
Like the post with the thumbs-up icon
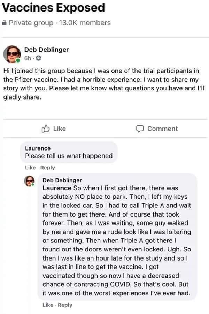click(54, 129)
